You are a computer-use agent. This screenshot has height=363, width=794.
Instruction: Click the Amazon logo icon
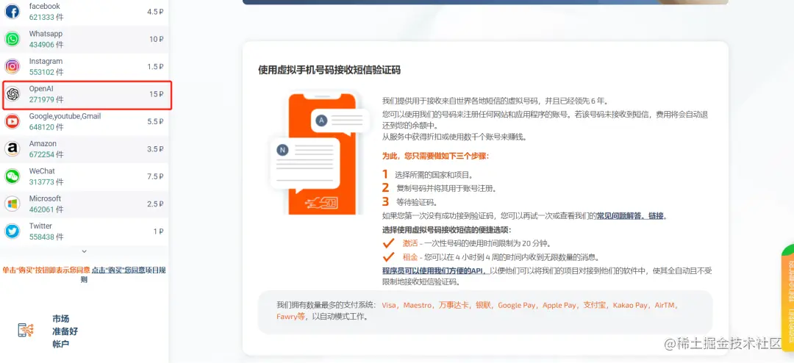click(x=12, y=149)
